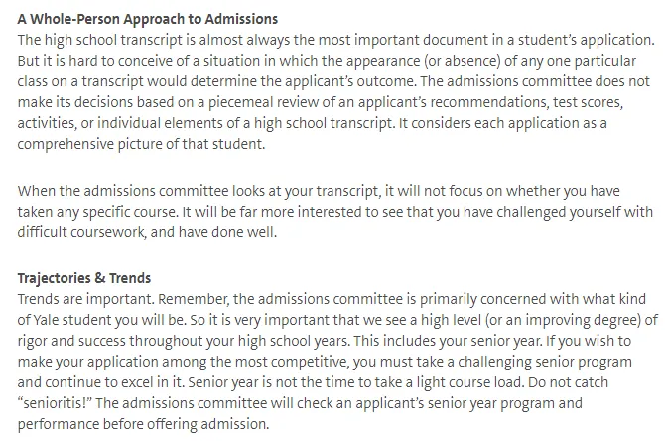Viewport: 665px width, 441px height.
Task: Click the text 'difficult coursework, and have done well.'
Action: point(147,232)
